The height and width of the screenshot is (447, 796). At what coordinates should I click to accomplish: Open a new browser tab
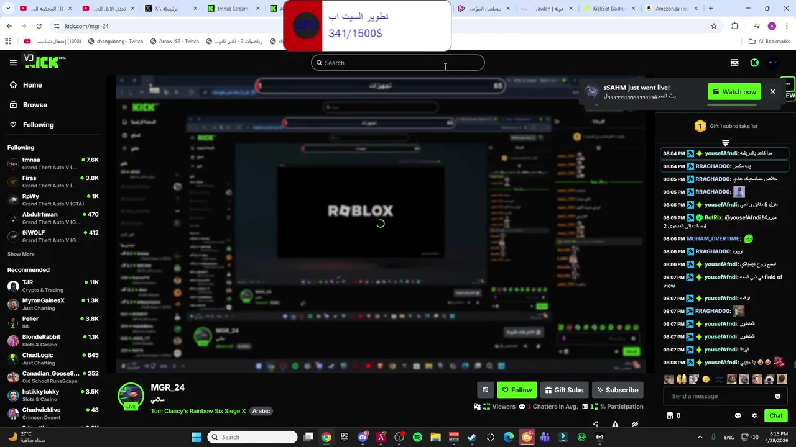click(711, 9)
